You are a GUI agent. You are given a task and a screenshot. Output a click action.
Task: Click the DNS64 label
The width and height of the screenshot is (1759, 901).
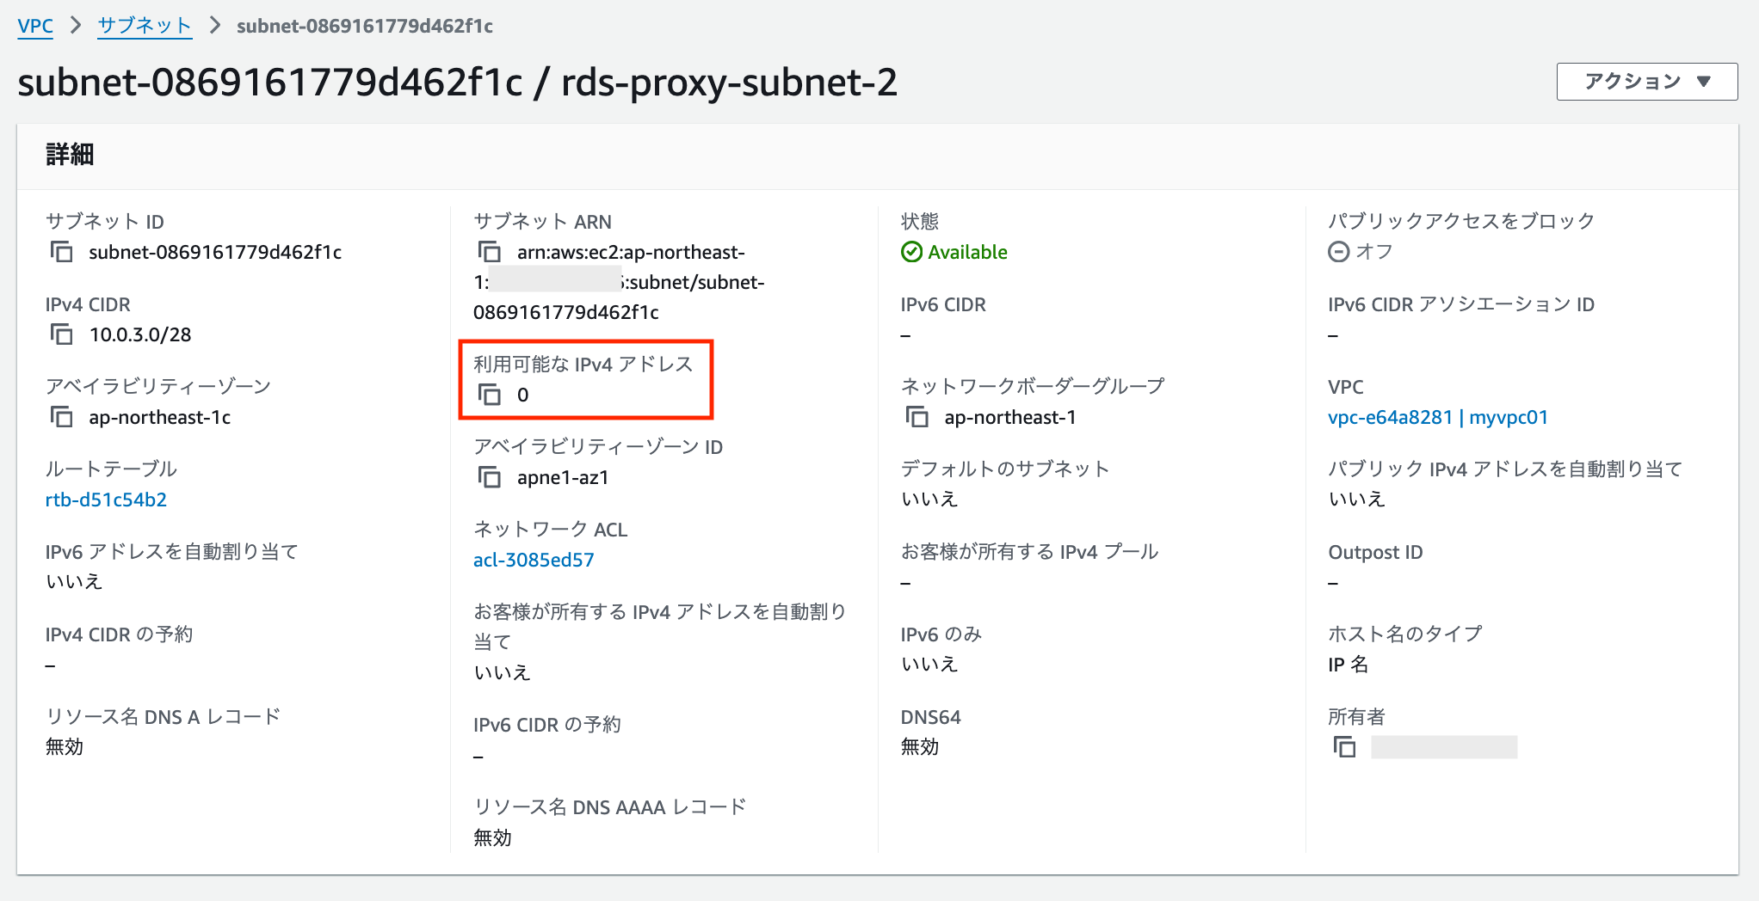[930, 717]
